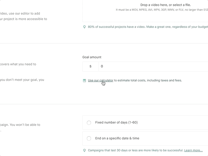This screenshot has height=156, width=208.
Task: Click the 'End on a specific date & time' label text
Action: tap(117, 138)
